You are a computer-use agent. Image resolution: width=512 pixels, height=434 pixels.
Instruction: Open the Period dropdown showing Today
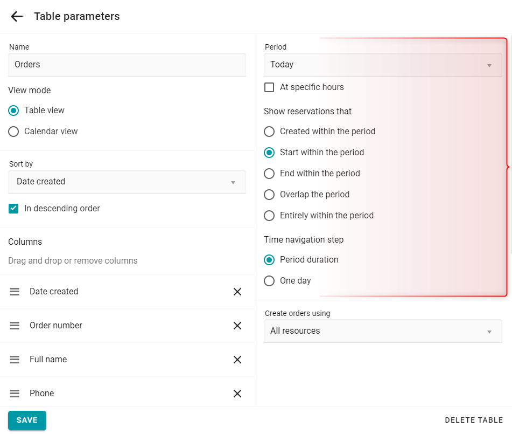pos(383,65)
